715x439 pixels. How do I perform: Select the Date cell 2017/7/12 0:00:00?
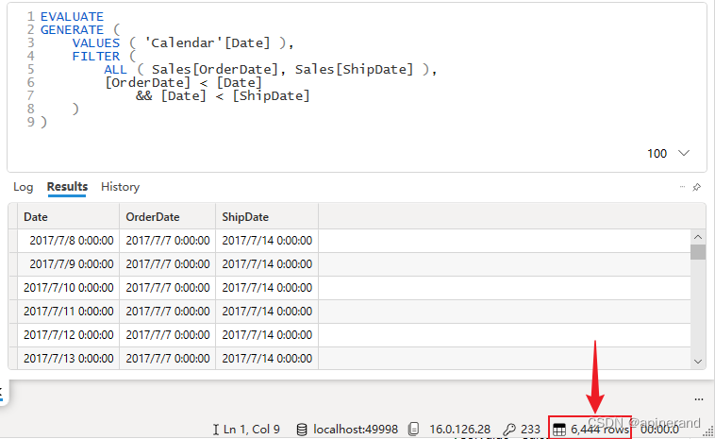(69, 335)
